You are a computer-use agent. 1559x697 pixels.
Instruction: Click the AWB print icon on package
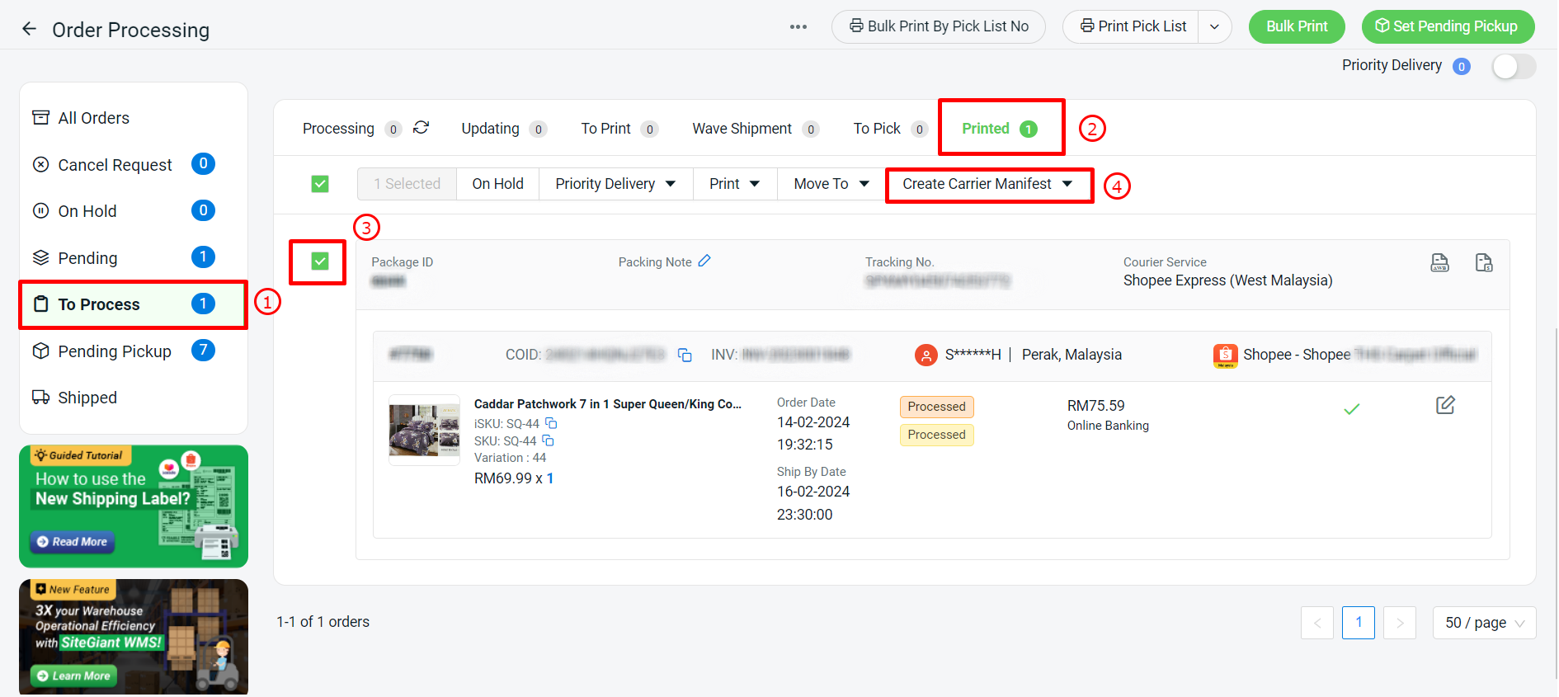[1439, 262]
